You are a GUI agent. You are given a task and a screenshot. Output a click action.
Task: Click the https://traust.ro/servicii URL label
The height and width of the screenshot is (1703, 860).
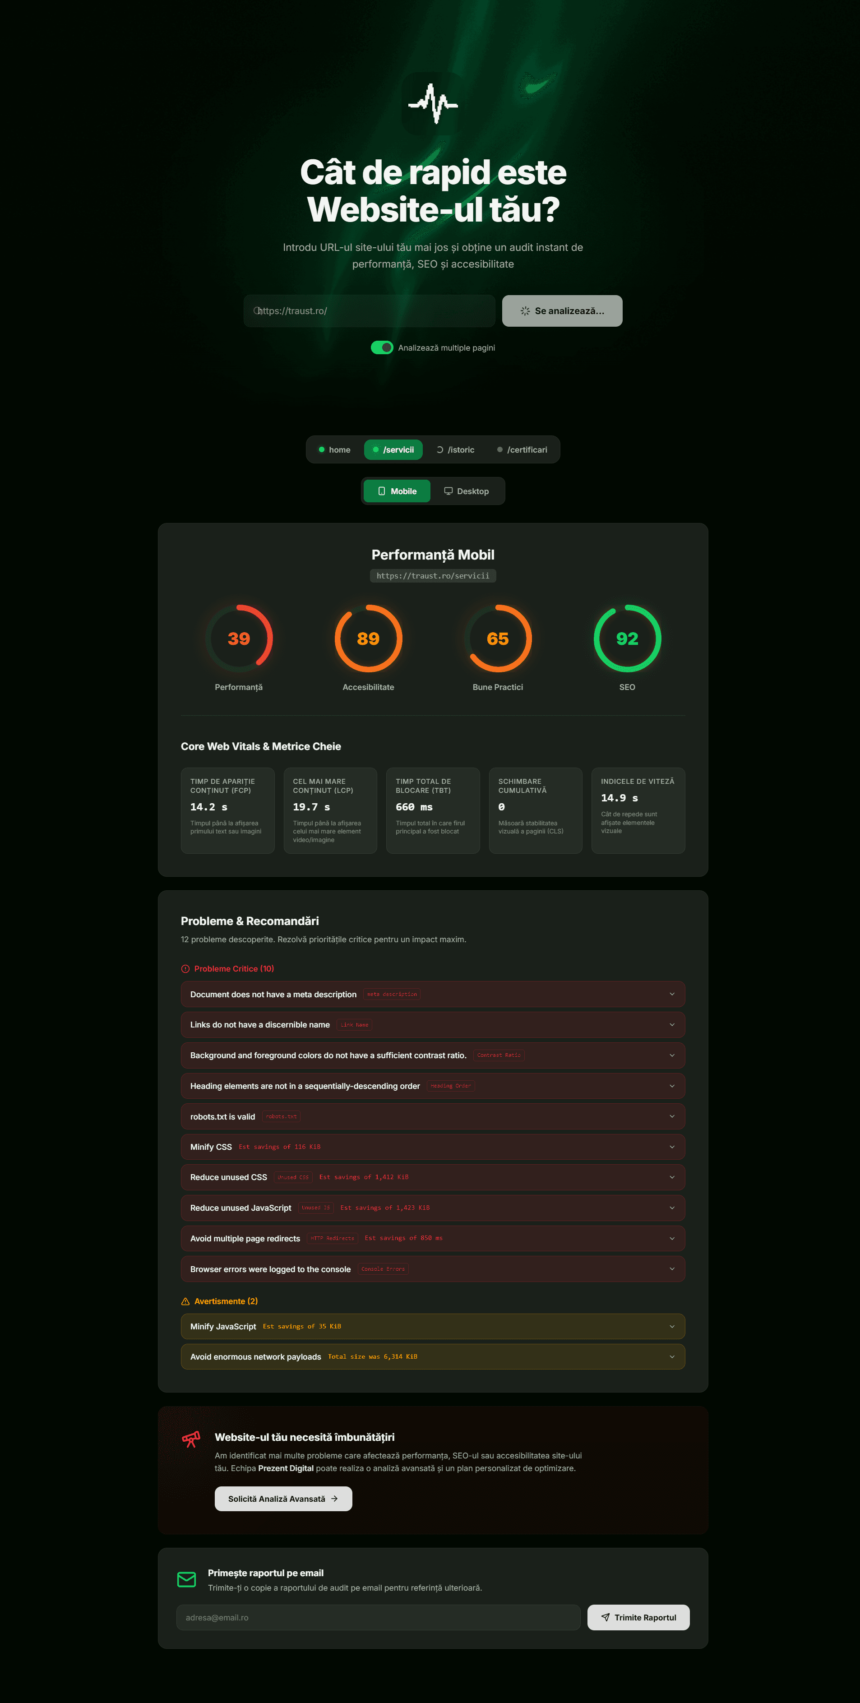(433, 576)
